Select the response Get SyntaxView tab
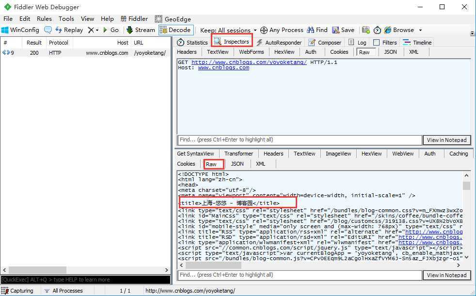The width and height of the screenshot is (476, 296). (x=195, y=154)
